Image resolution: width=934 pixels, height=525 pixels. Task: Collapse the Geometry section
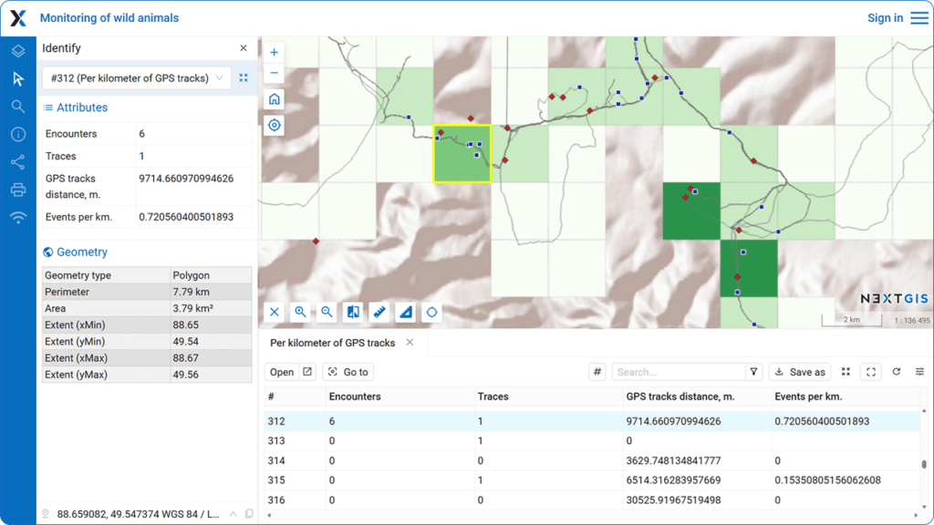[x=74, y=252]
